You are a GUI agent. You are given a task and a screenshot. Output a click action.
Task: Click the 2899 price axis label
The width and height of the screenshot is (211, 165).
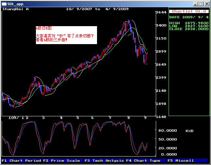(x=161, y=51)
